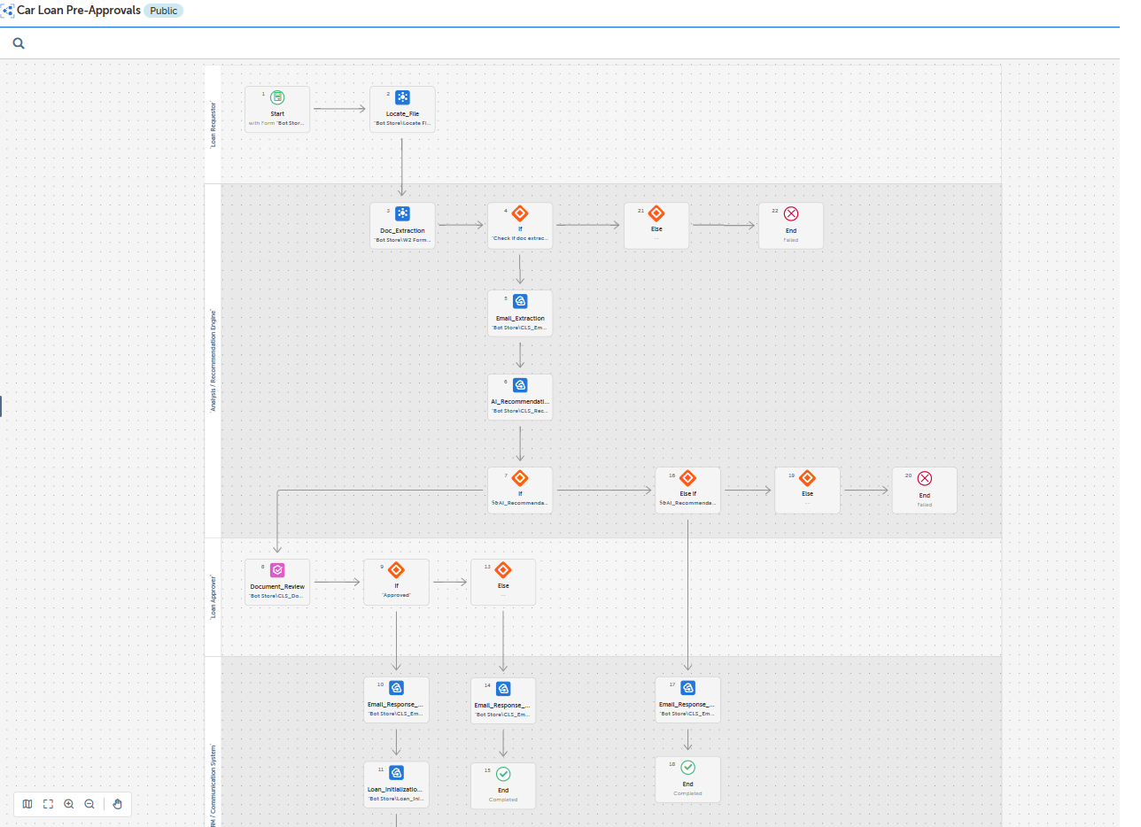The image size is (1141, 827).
Task: Click the Loan_Initialization node icon, step 11
Action: 396,773
